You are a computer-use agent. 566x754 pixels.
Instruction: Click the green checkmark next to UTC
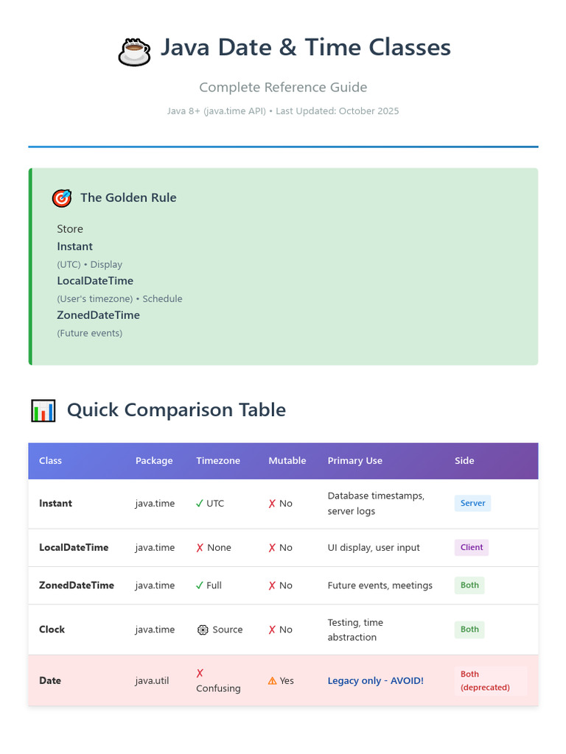point(200,504)
